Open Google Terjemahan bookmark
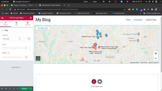The width and height of the screenshot is (162, 91). pos(46,13)
